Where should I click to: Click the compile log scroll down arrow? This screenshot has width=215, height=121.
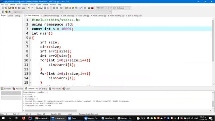(213, 108)
